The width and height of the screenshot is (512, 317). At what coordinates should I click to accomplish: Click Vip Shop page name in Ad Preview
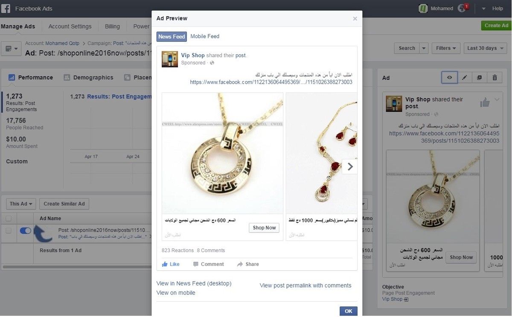[x=193, y=55]
